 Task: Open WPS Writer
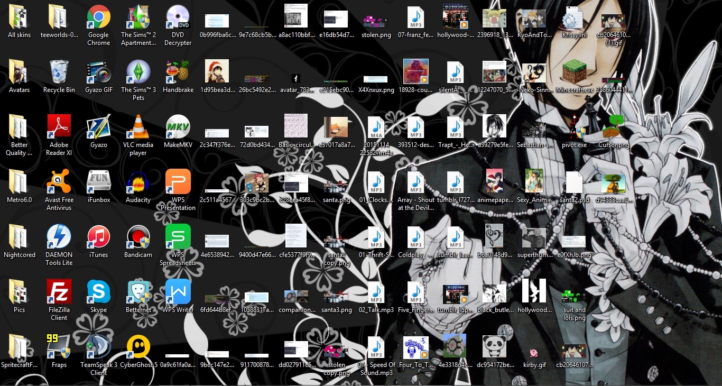[x=178, y=292]
